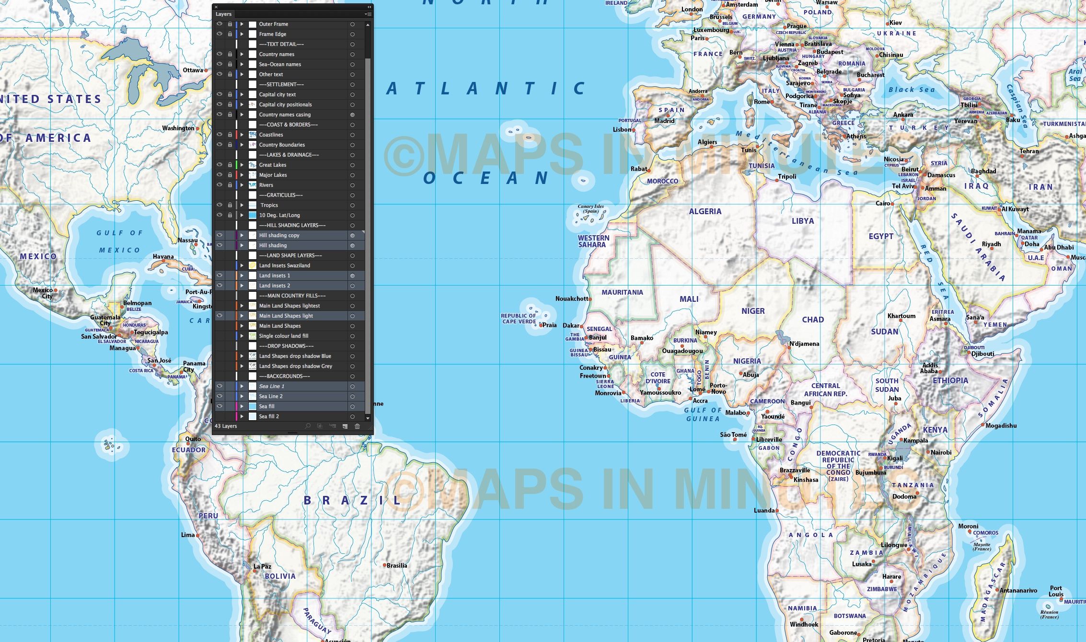This screenshot has height=642, width=1086.
Task: Unlock the Outer Frame layer
Action: 230,24
